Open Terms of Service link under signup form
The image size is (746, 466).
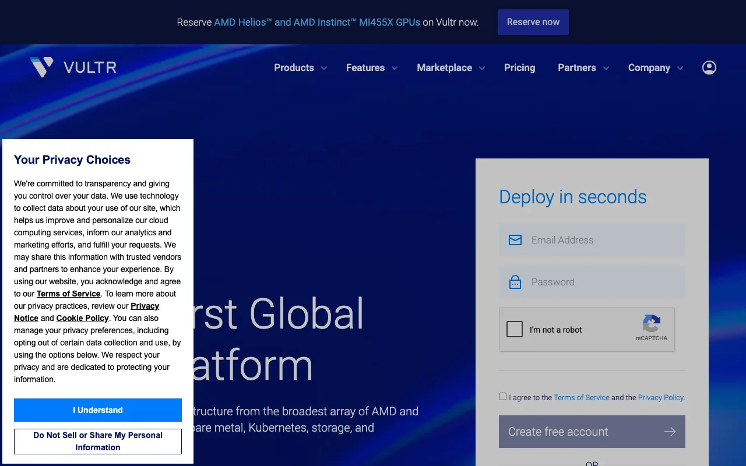[582, 397]
